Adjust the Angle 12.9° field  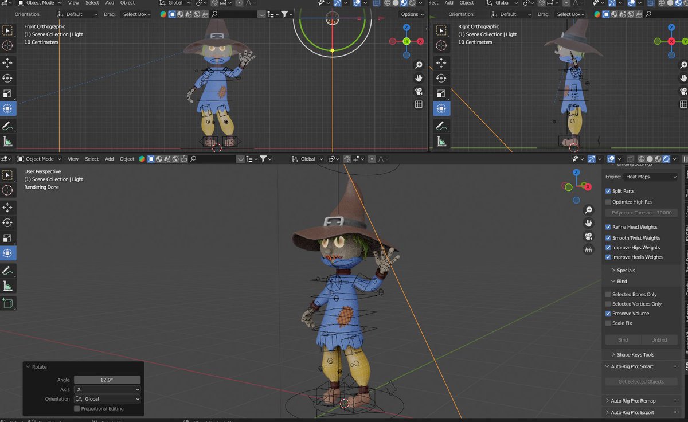pos(107,380)
